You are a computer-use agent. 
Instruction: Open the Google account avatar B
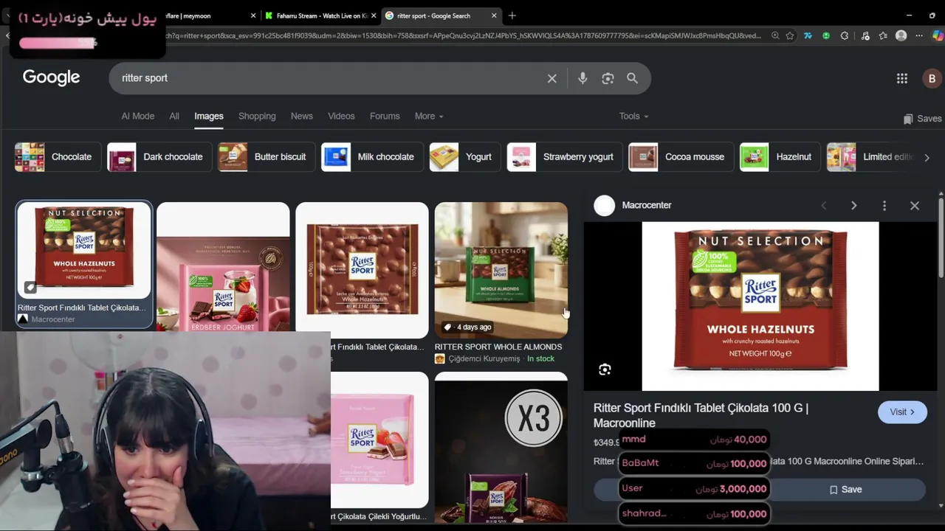click(932, 78)
